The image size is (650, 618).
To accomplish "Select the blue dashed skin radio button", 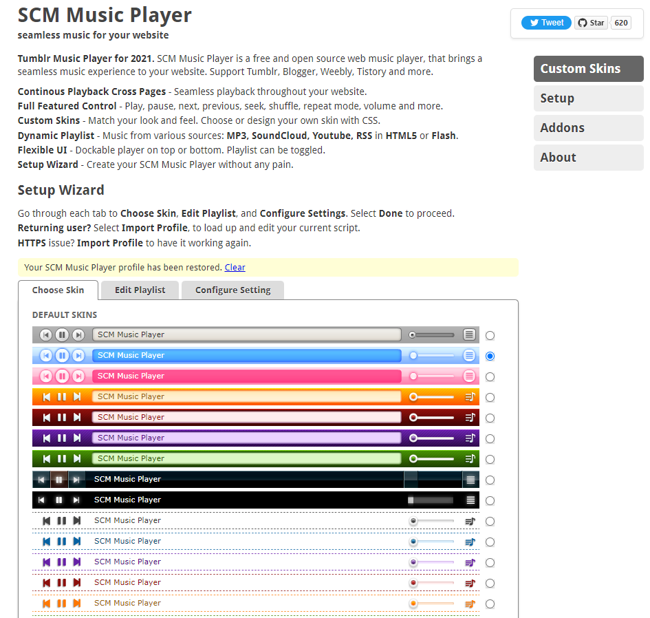I will (x=490, y=542).
